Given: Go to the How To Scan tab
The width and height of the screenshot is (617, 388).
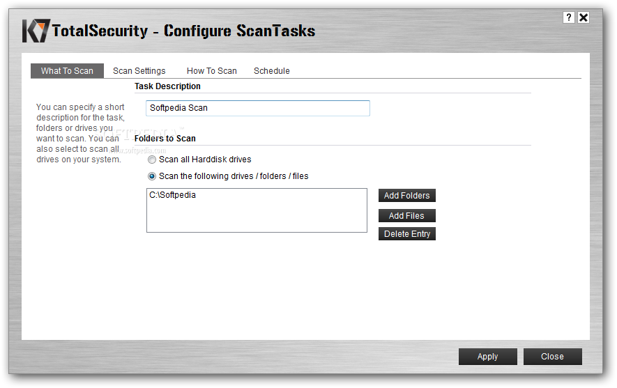Looking at the screenshot, I should coord(212,71).
